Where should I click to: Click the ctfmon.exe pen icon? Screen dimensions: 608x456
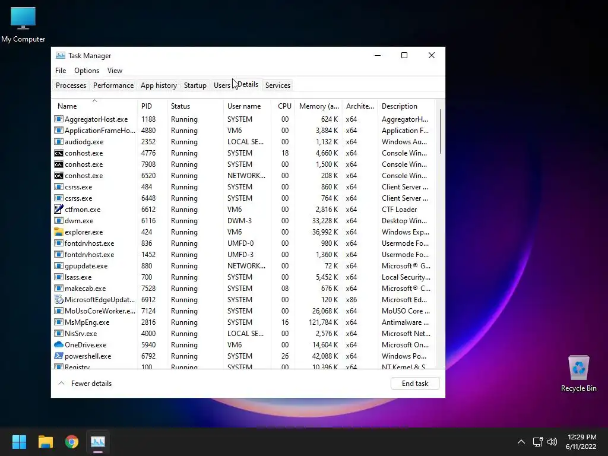[59, 210]
